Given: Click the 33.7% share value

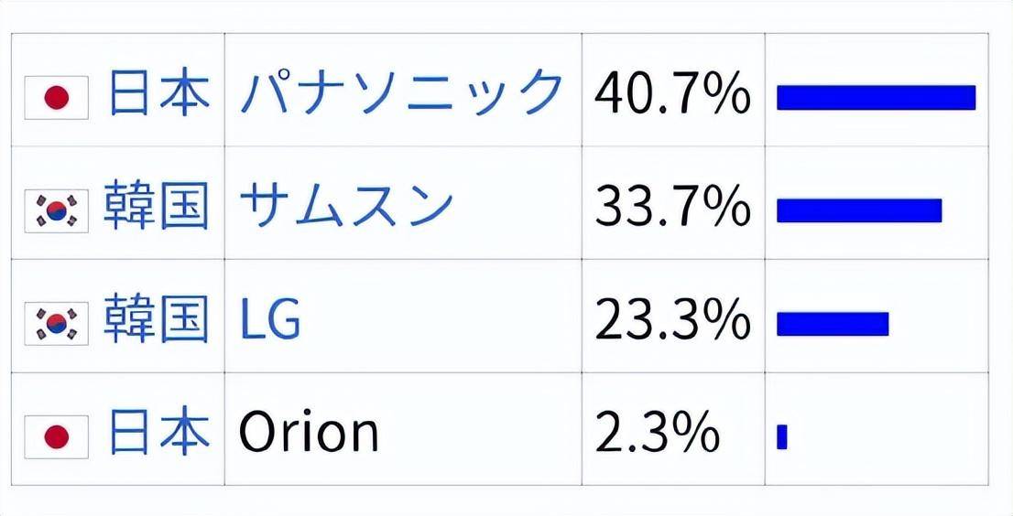Looking at the screenshot, I should [x=672, y=207].
